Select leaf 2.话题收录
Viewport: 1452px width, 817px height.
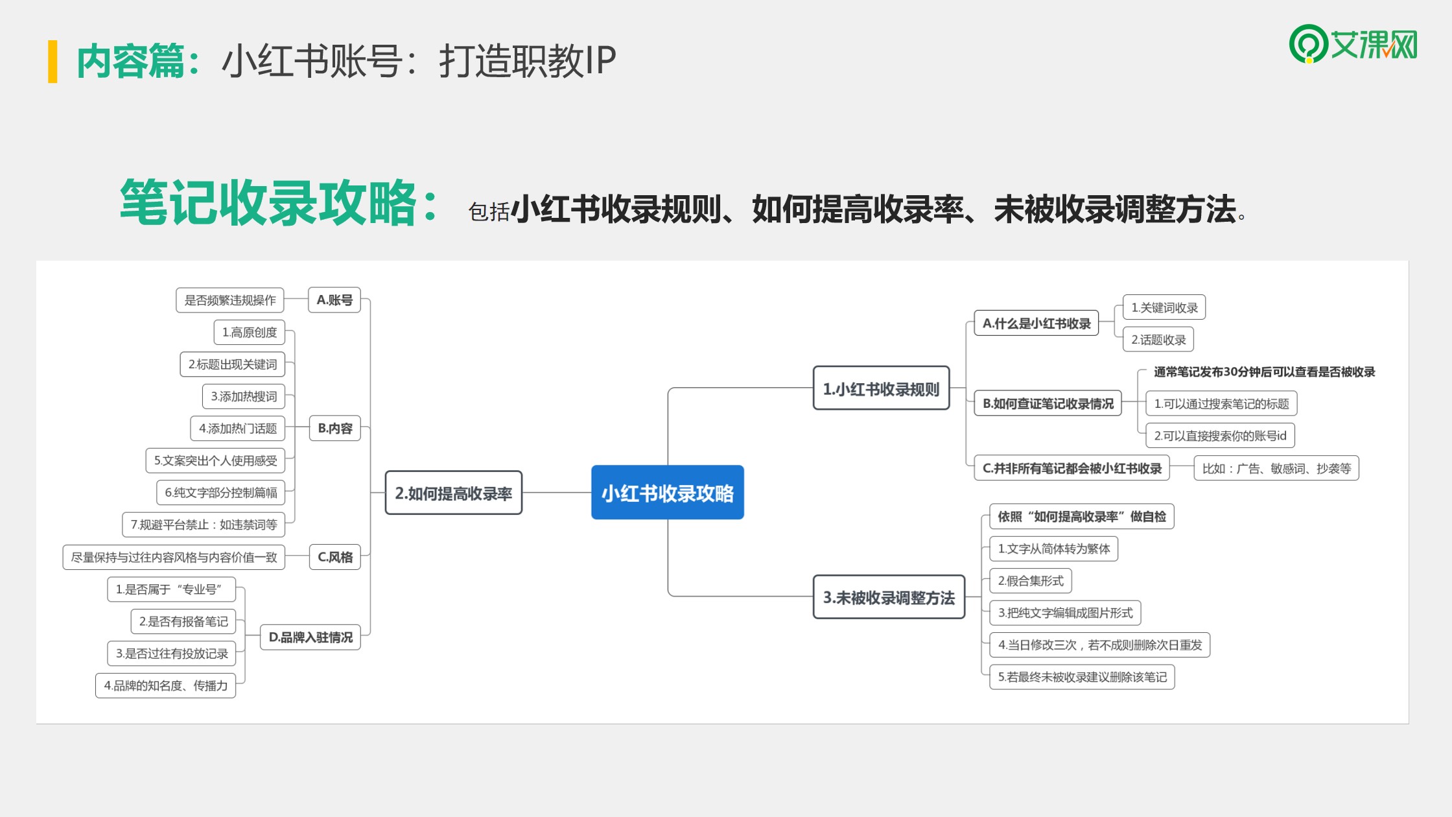click(1158, 340)
